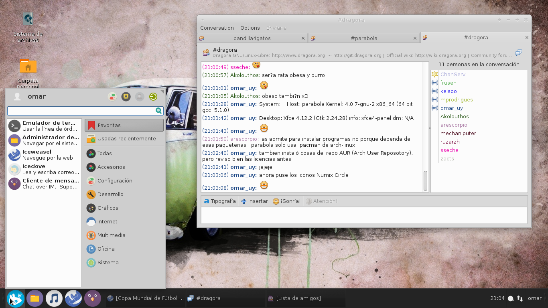Select the #dragora conversation tab

click(x=476, y=37)
